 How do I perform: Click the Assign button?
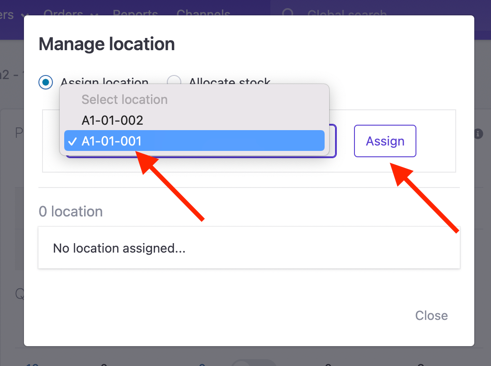coord(385,141)
